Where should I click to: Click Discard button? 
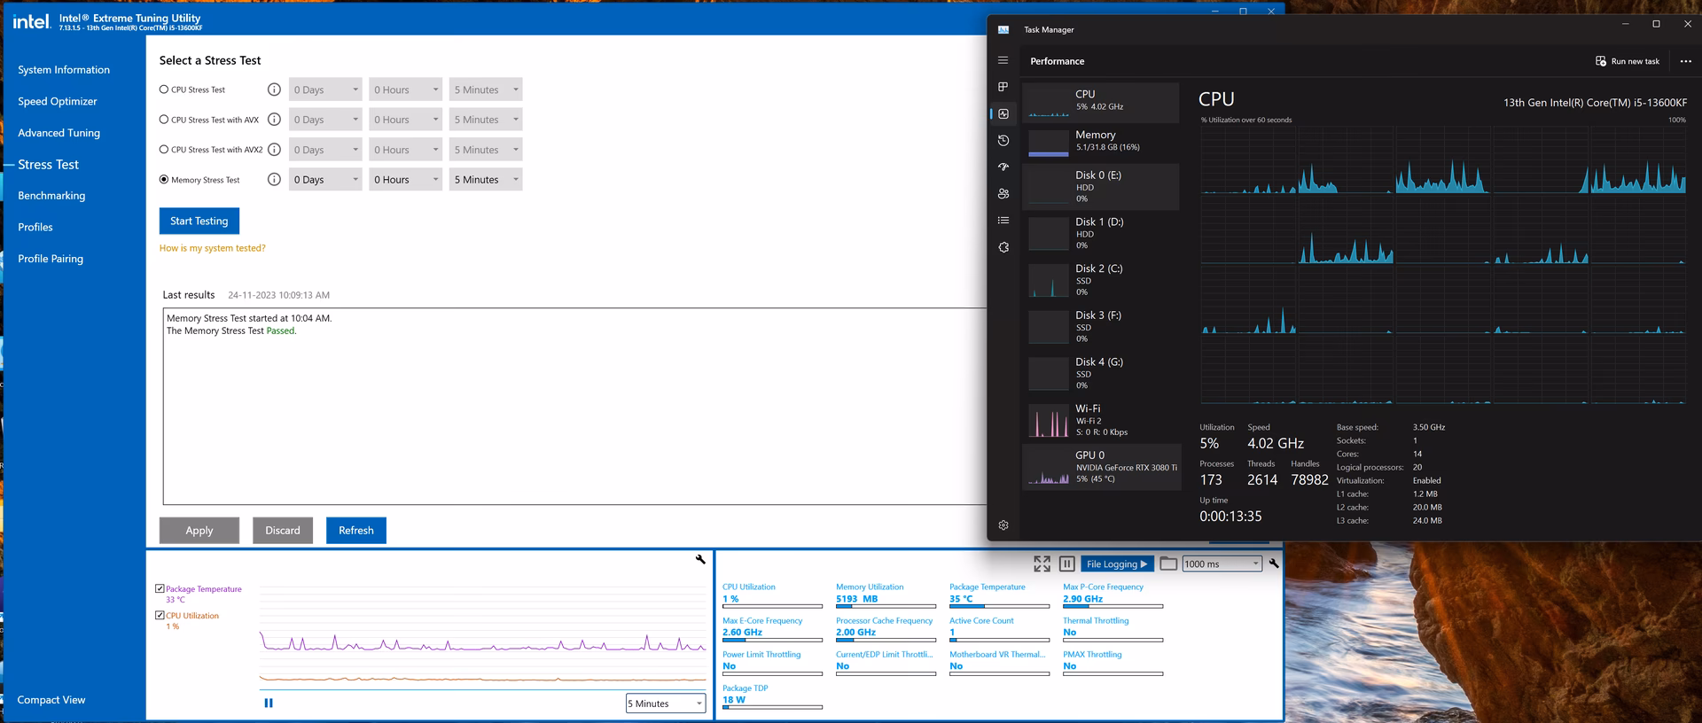[x=283, y=530]
